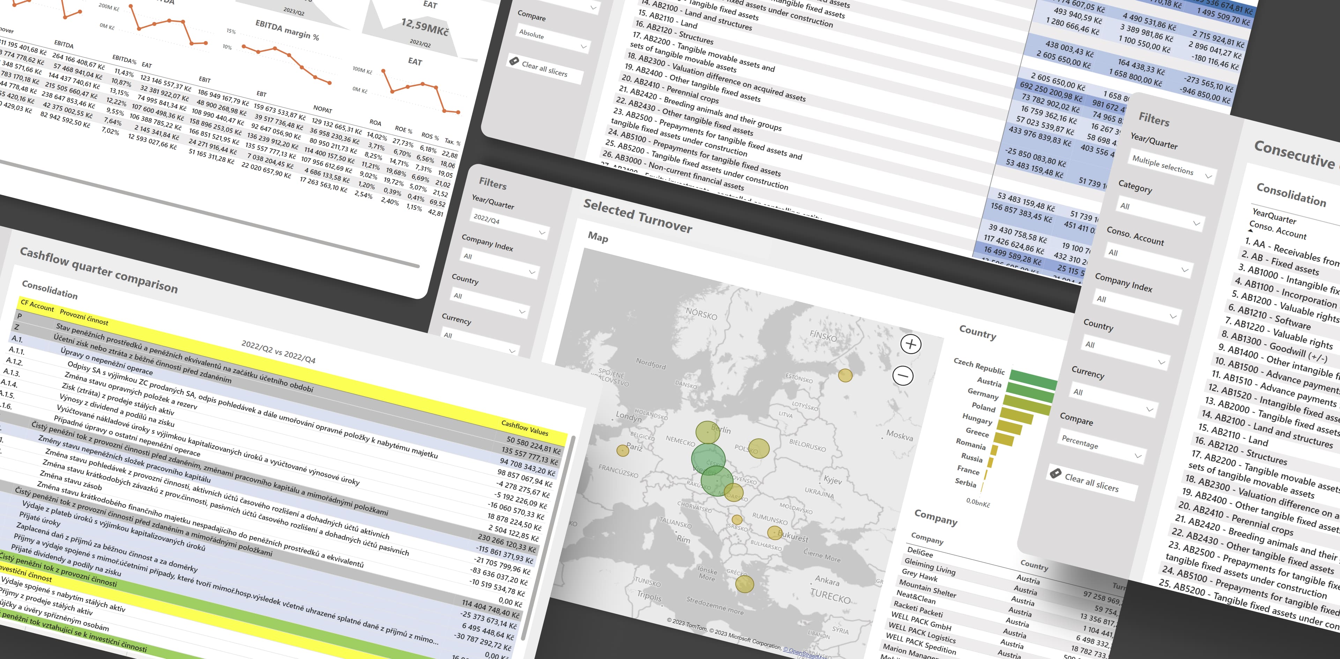This screenshot has height=659, width=1340.
Task: Select the map bubble near Berlin
Action: pyautogui.click(x=707, y=432)
